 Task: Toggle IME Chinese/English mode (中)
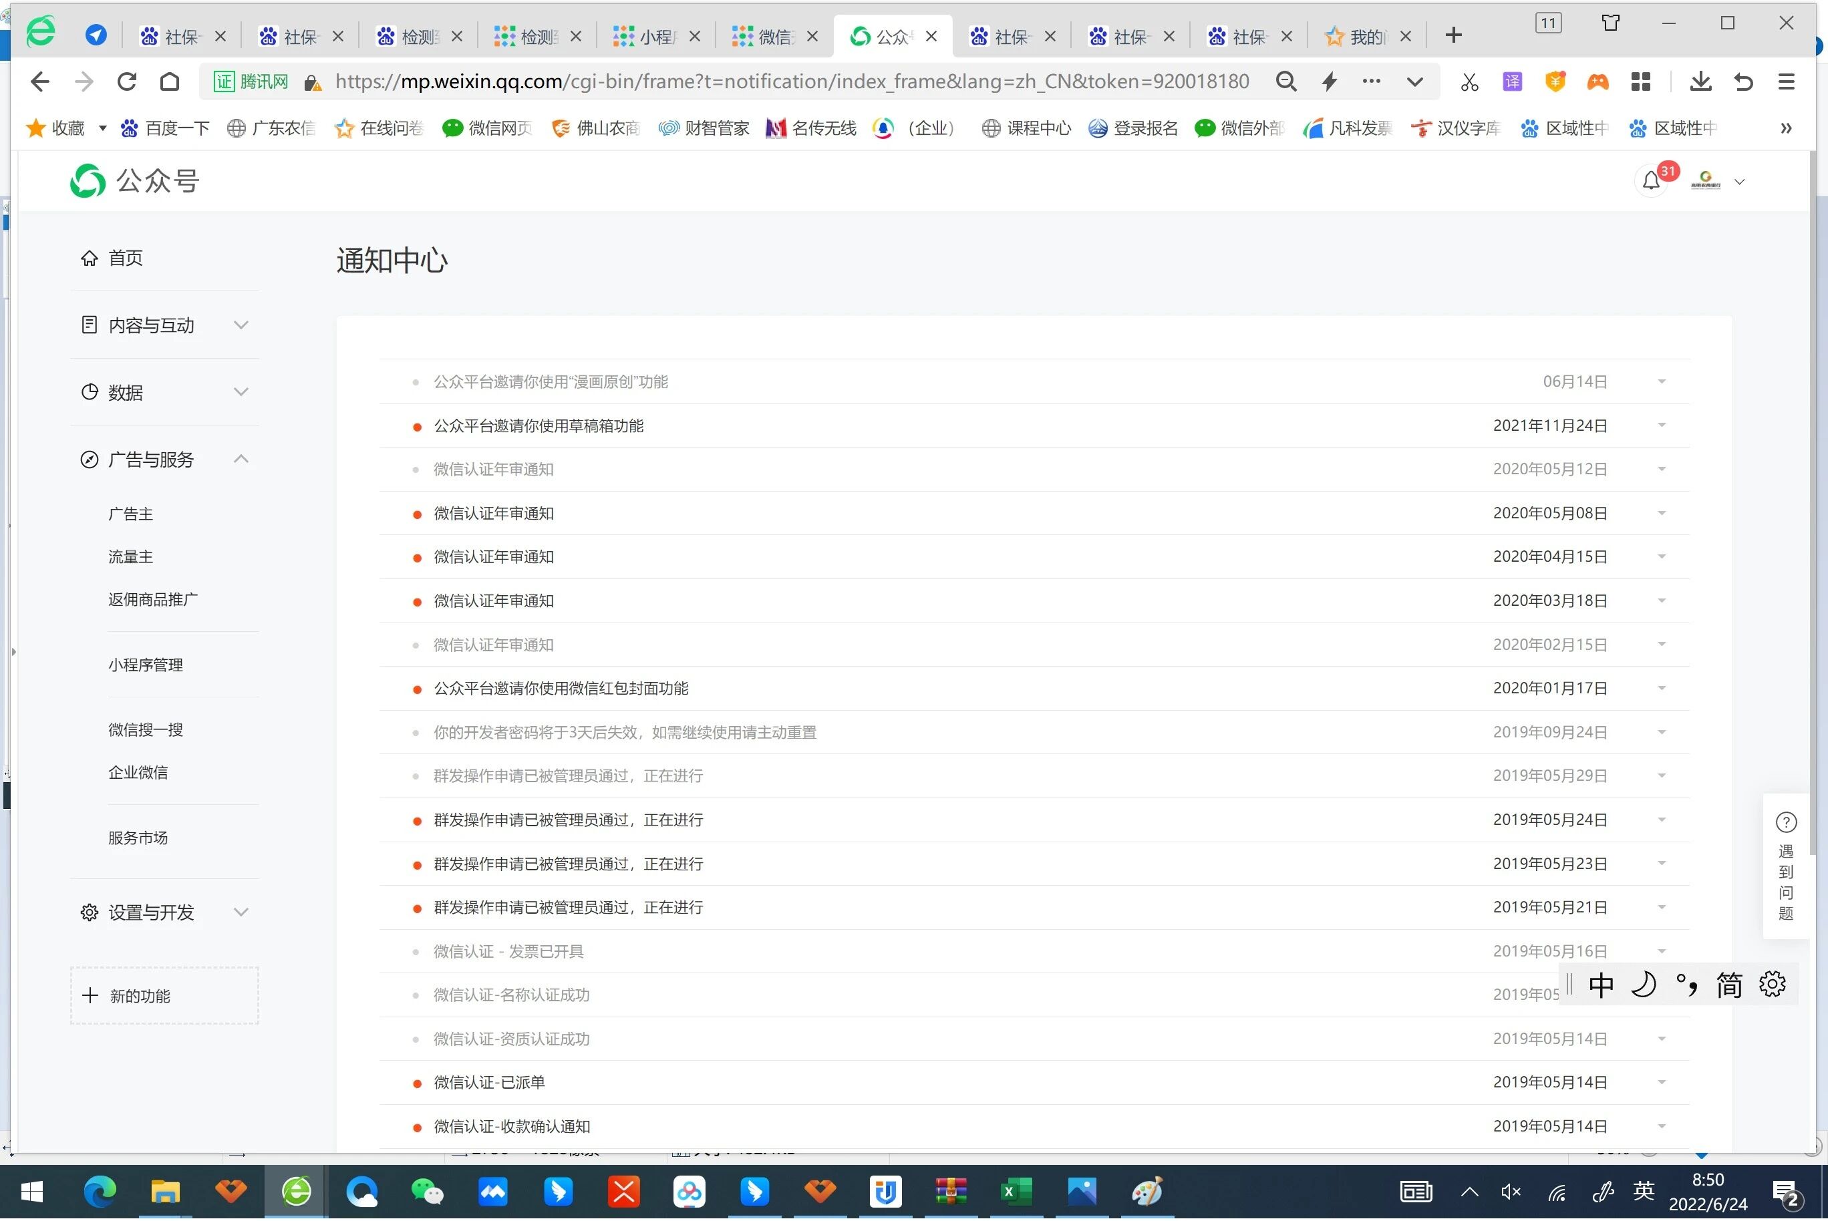(1601, 985)
